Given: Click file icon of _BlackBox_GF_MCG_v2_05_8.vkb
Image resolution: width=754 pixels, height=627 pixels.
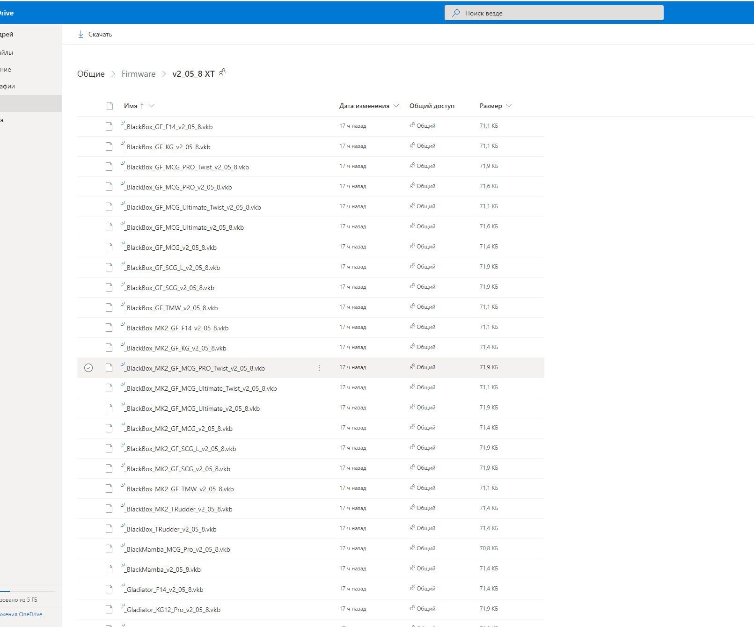Looking at the screenshot, I should pyautogui.click(x=109, y=247).
